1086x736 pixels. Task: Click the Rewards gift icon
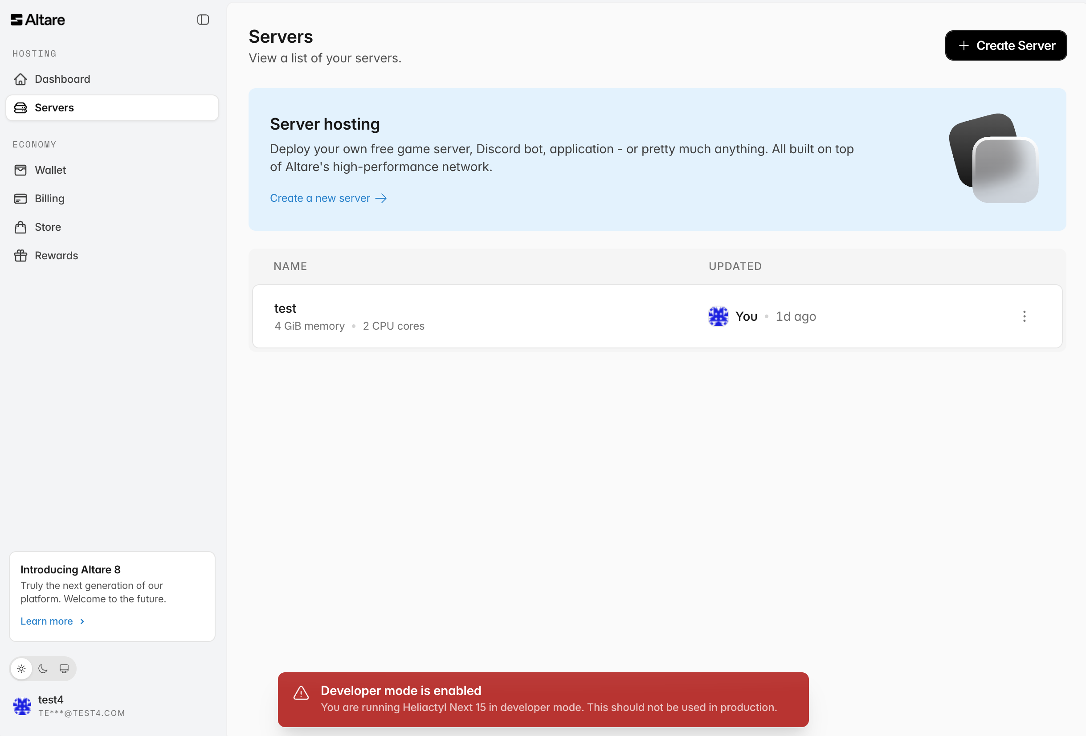(x=20, y=256)
